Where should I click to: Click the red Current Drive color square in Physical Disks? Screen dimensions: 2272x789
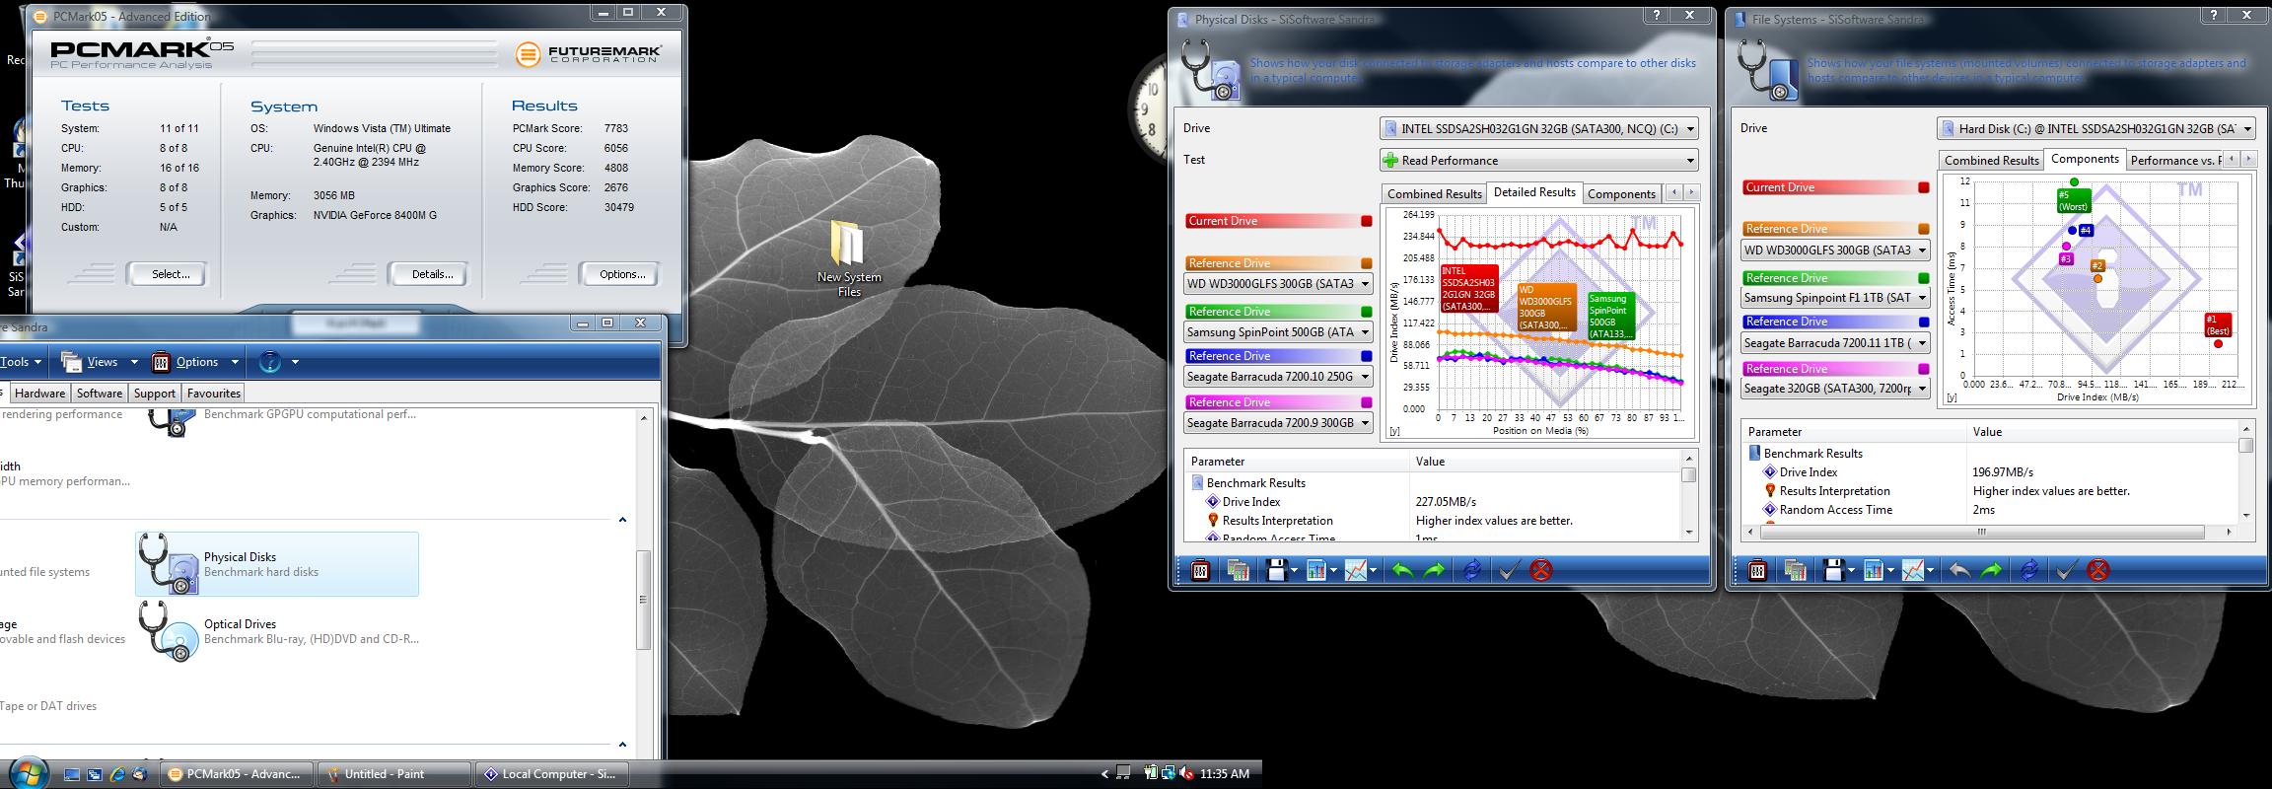(1366, 221)
